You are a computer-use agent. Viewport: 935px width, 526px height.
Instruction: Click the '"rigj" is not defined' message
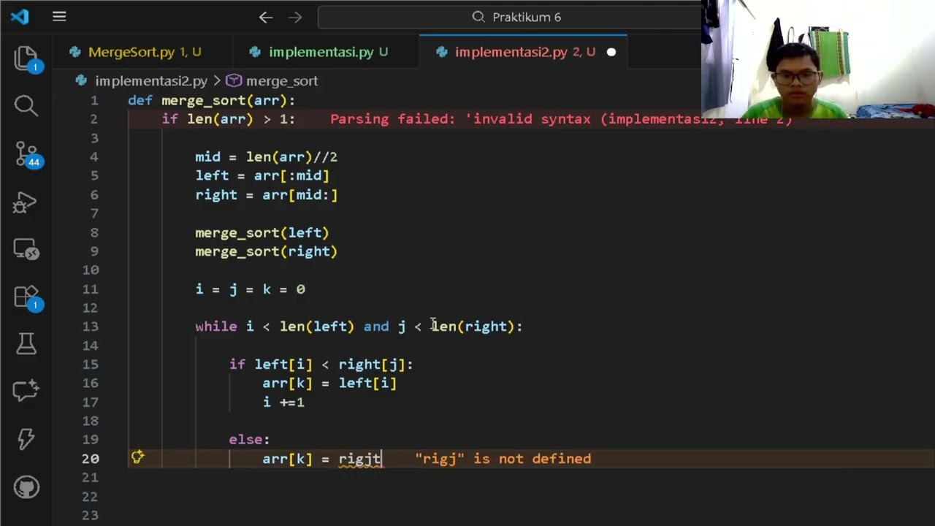pyautogui.click(x=503, y=459)
